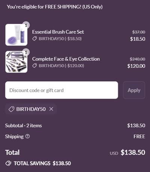Click the free shipping eligibility banner text

[55, 7]
